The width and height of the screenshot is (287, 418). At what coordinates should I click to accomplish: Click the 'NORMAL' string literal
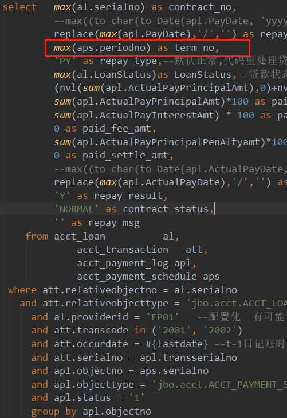click(x=76, y=209)
